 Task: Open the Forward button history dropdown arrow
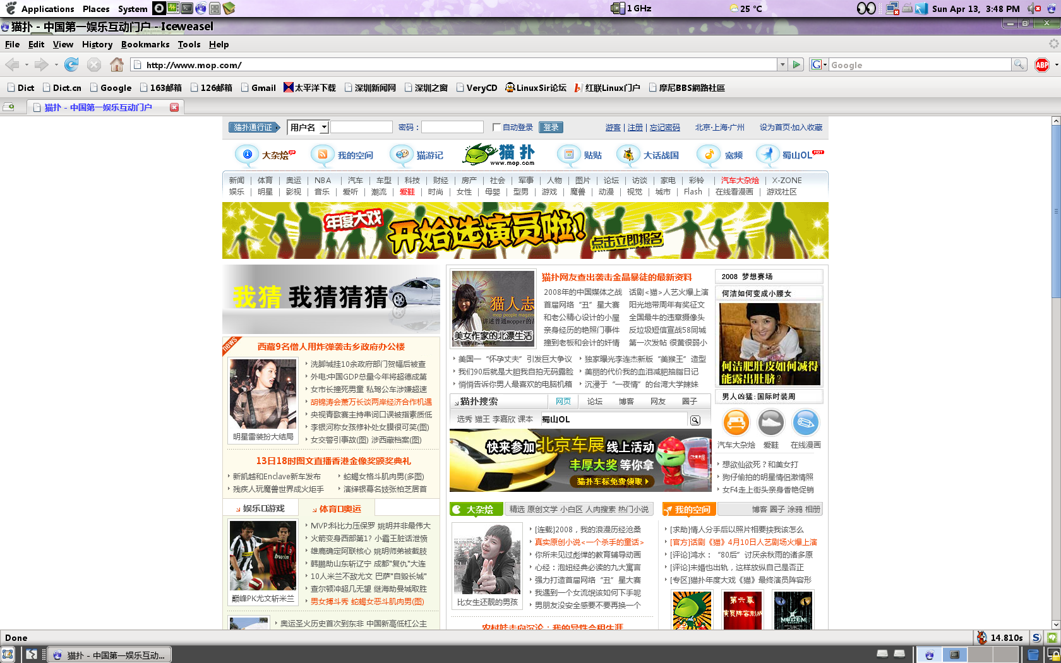(56, 64)
